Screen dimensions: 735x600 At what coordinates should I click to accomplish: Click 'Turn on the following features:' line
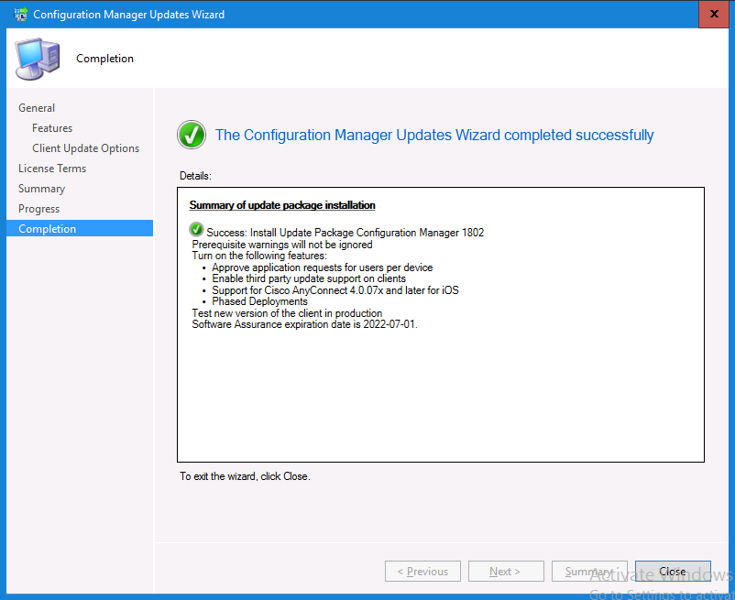(x=259, y=256)
